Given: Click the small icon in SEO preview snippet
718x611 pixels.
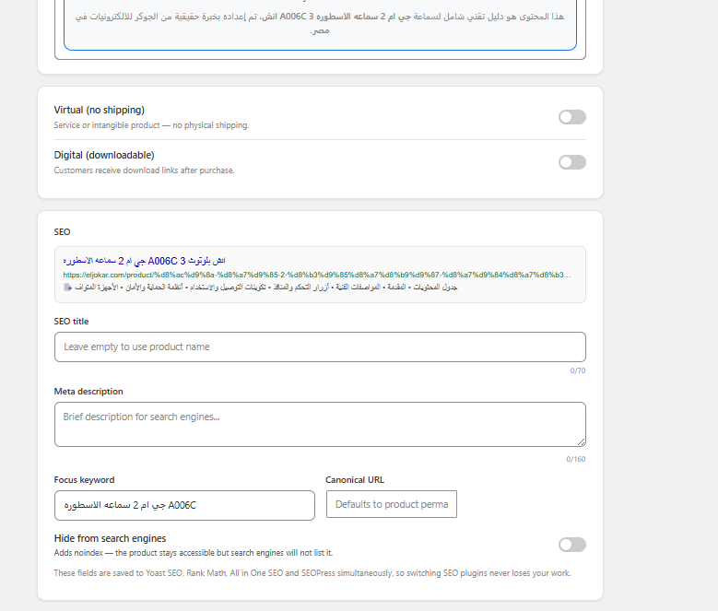Looking at the screenshot, I should pyautogui.click(x=68, y=287).
